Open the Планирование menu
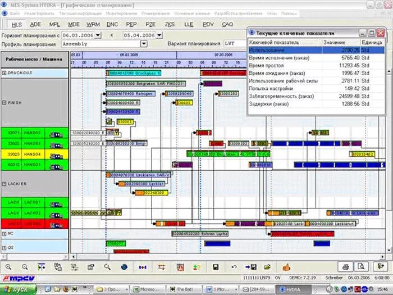The width and height of the screenshot is (393, 295). (x=156, y=13)
